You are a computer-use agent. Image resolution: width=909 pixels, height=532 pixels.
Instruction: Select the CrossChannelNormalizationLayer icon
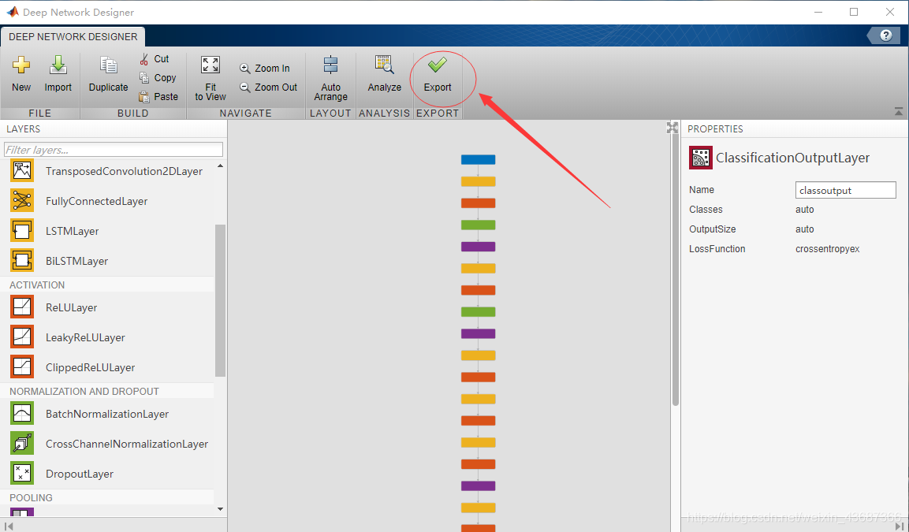coord(22,443)
